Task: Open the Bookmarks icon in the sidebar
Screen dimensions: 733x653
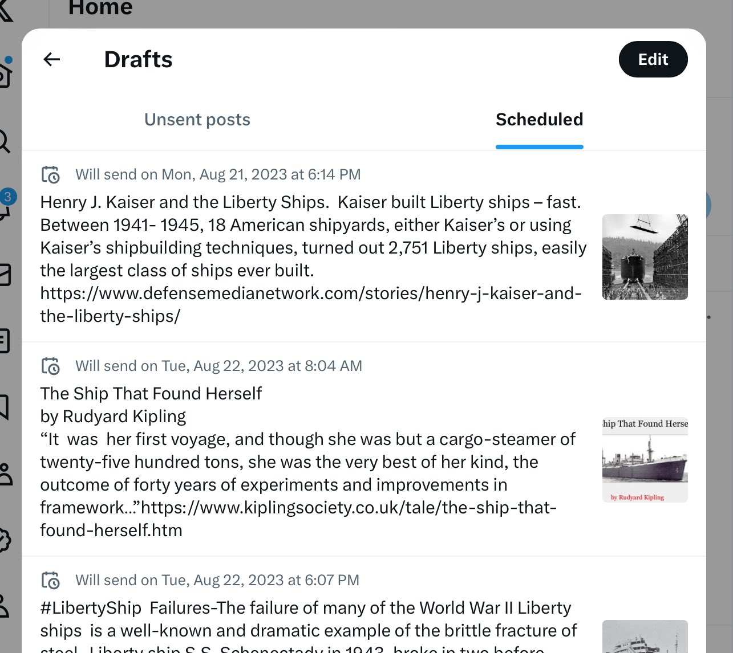Action: click(4, 407)
